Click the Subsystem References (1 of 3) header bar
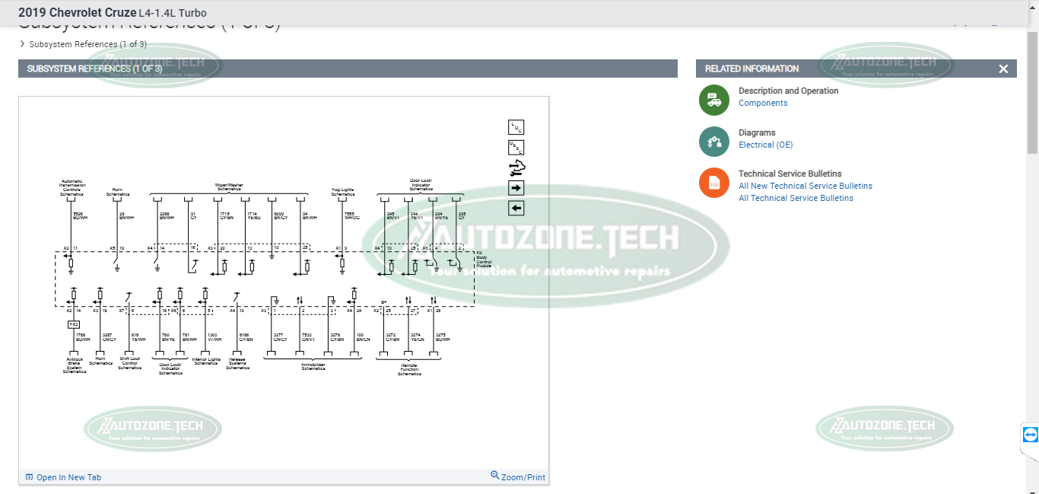The image size is (1039, 494). point(348,69)
